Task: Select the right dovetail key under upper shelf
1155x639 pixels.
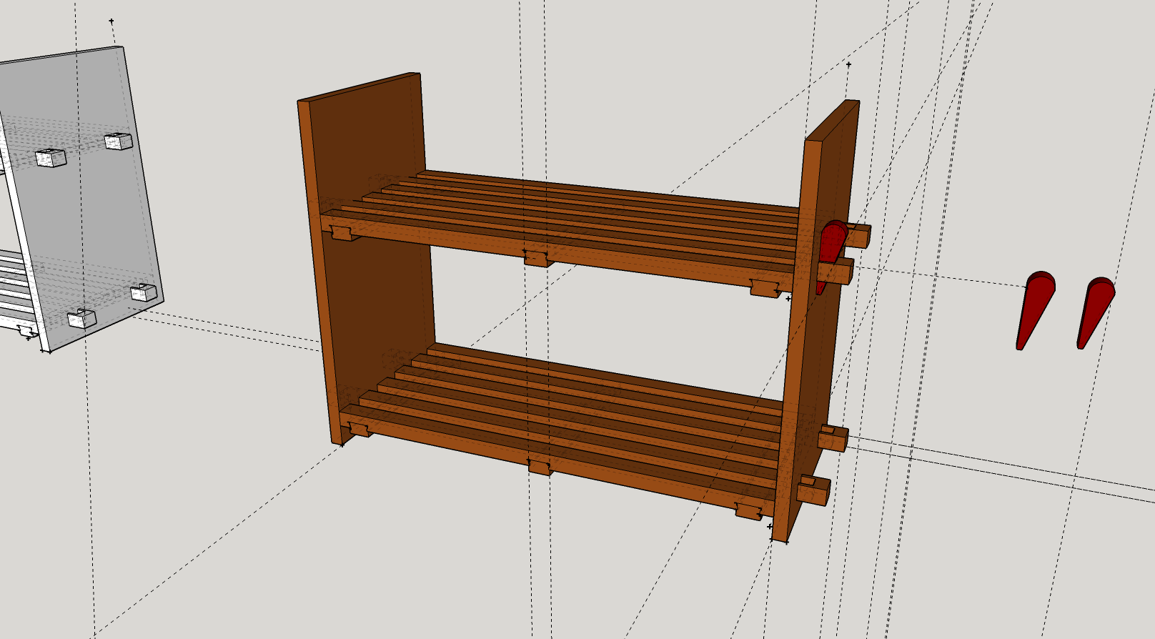Action: [x=765, y=288]
